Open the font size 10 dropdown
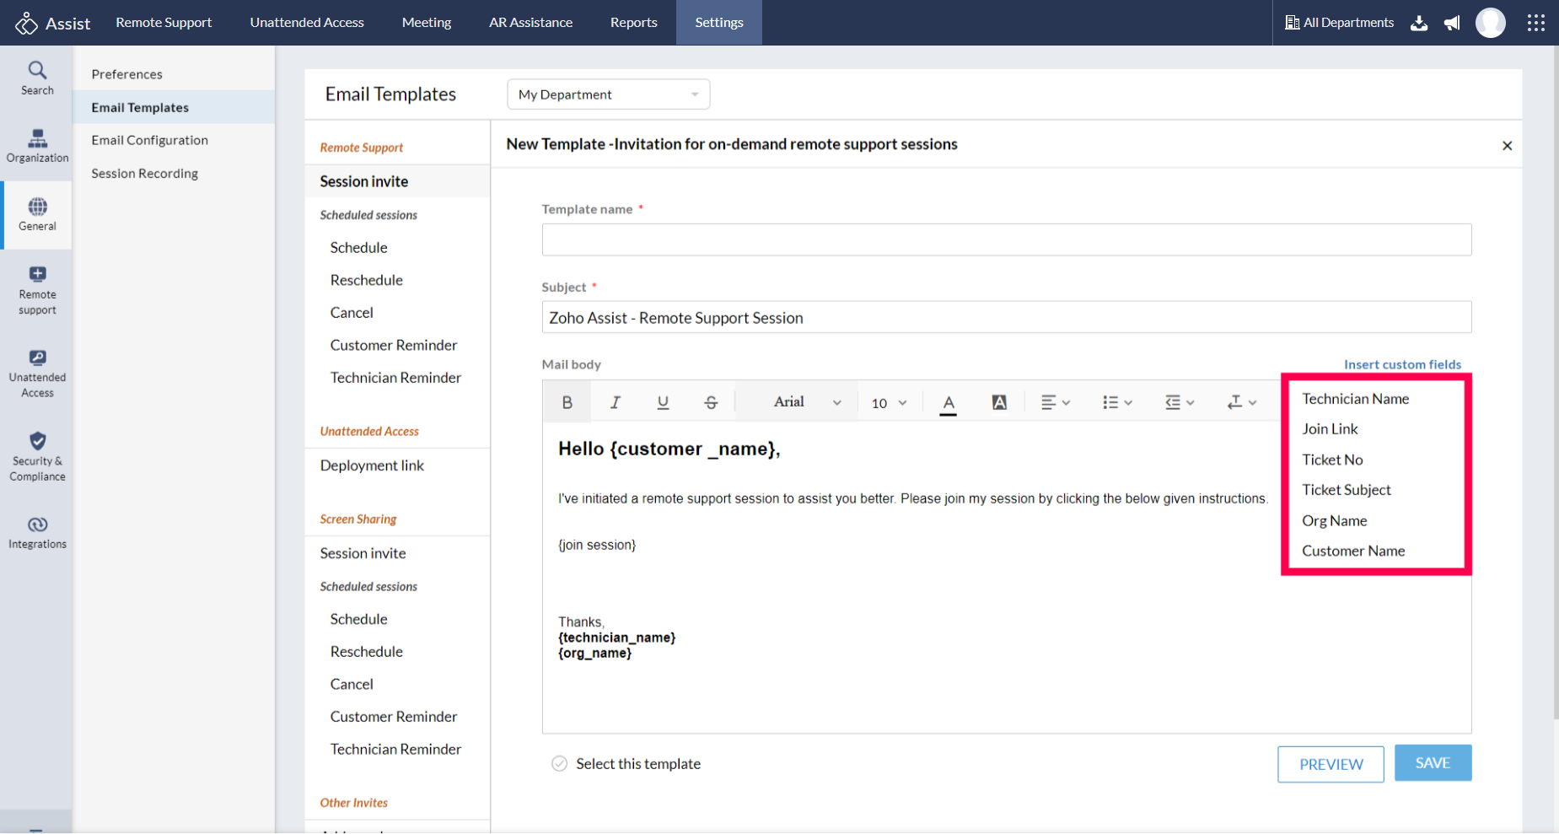This screenshot has height=834, width=1559. pos(889,403)
